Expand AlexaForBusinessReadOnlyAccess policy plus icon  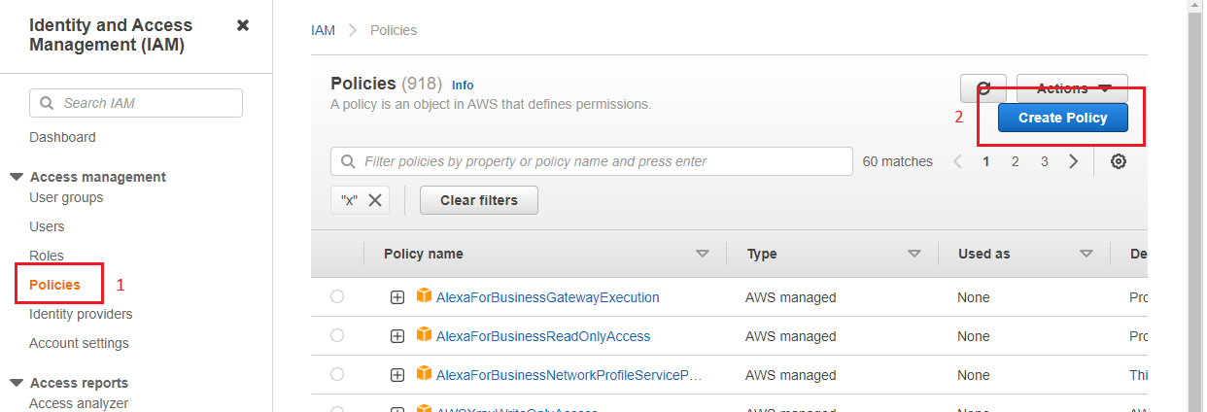click(397, 336)
